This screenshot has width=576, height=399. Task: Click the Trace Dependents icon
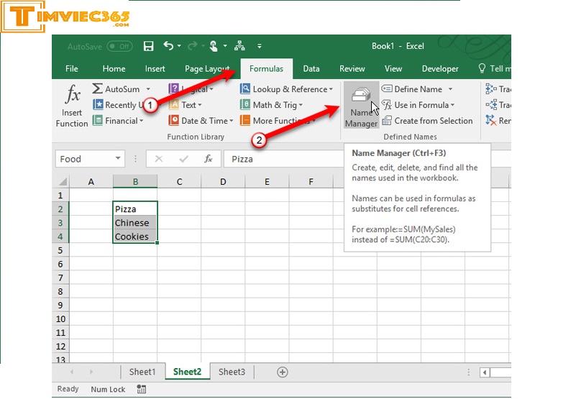491,105
